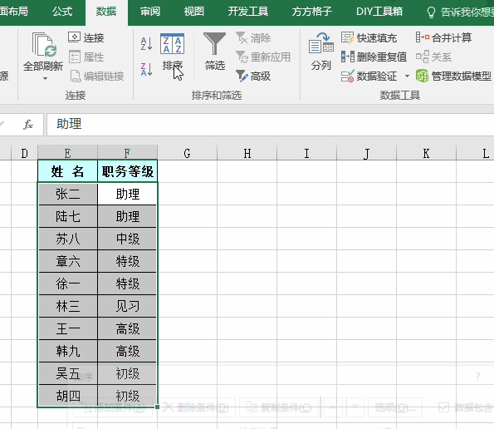Click 快速填充 flash fill
Viewport: 494px width, 429px height.
(369, 38)
